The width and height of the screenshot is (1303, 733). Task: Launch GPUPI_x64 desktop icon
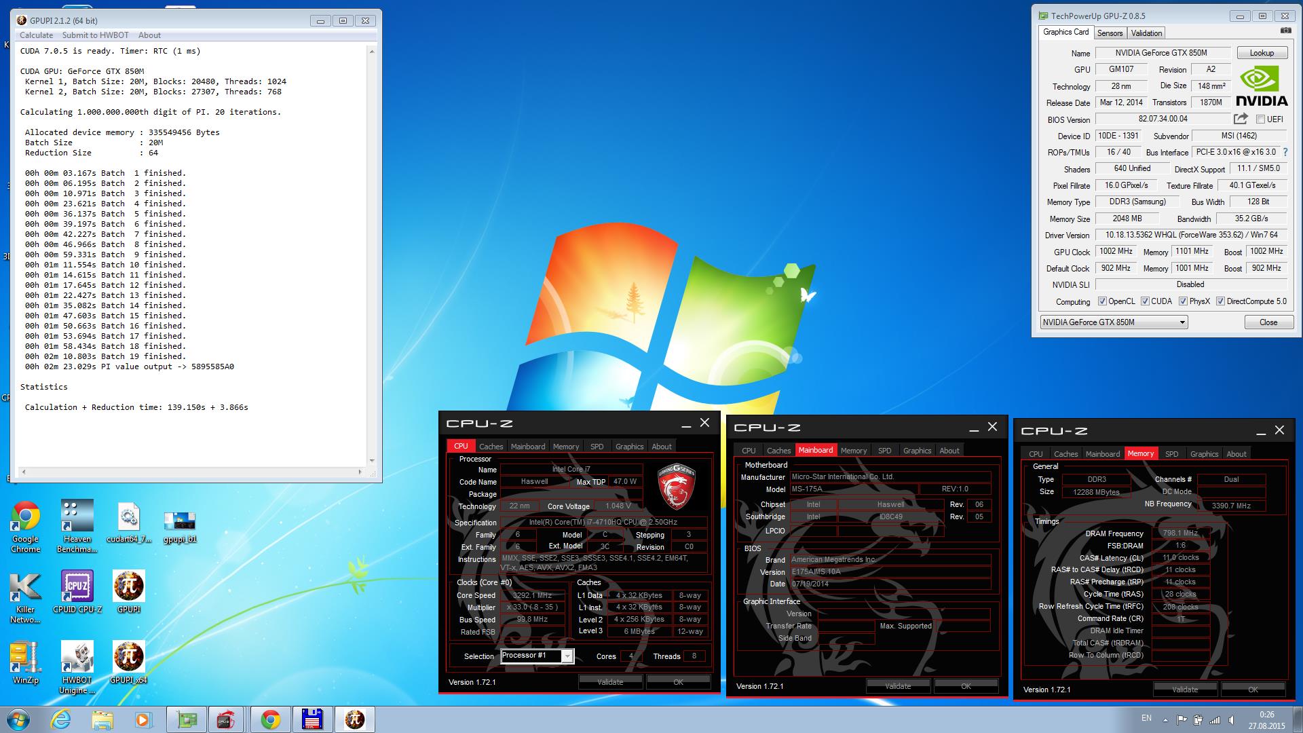tap(129, 662)
